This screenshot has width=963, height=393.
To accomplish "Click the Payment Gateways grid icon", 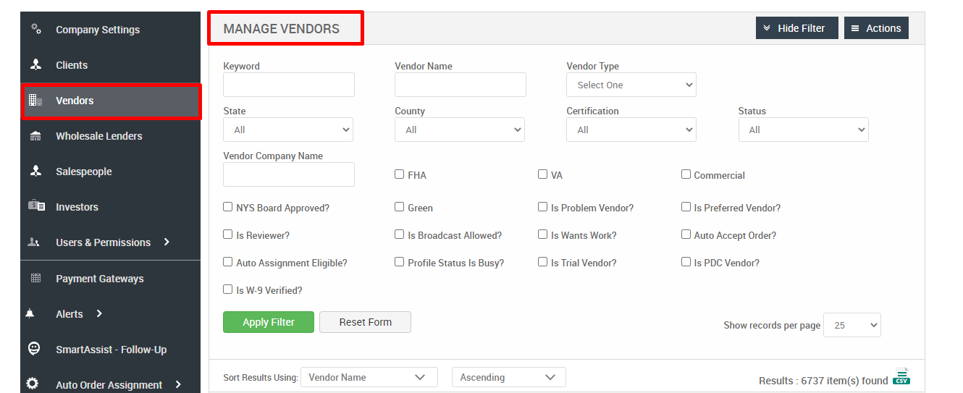I will tap(35, 278).
